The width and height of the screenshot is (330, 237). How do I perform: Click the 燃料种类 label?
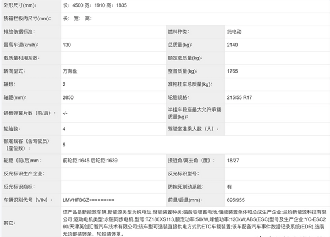pos(178,31)
